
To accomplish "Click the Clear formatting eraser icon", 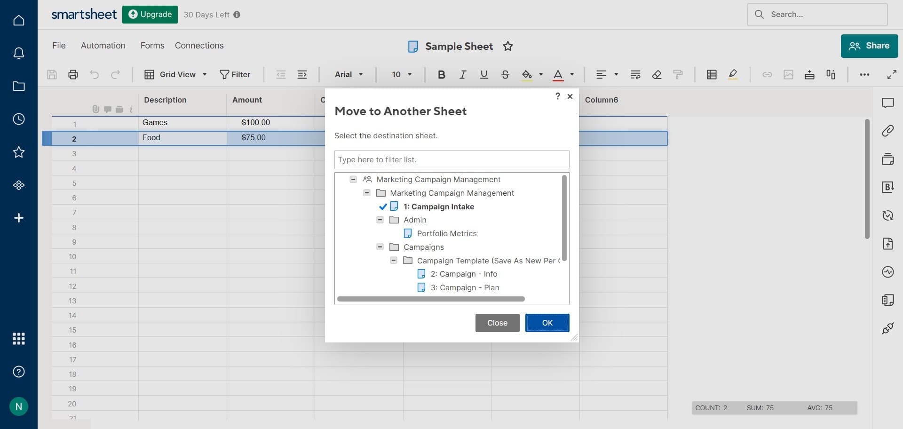I will tap(657, 74).
